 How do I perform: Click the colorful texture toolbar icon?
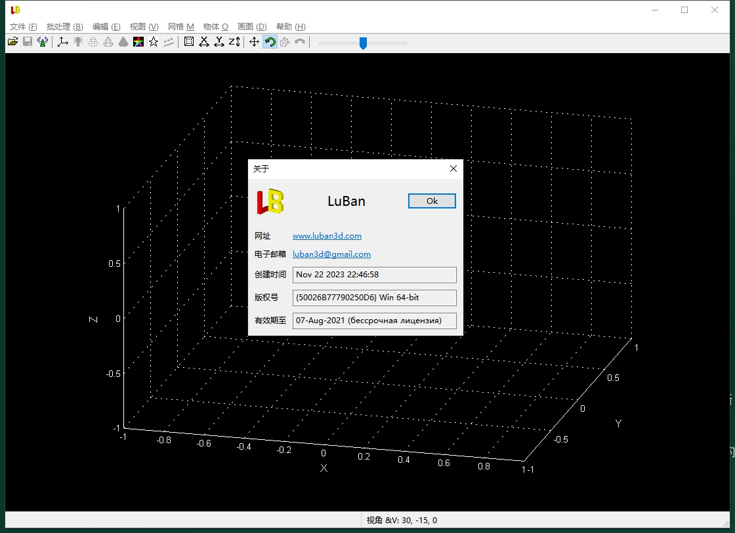[138, 41]
